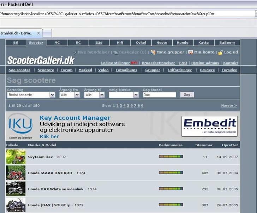Open Beskeder via its message icon
This screenshot has width=257, height=213.
[115, 52]
